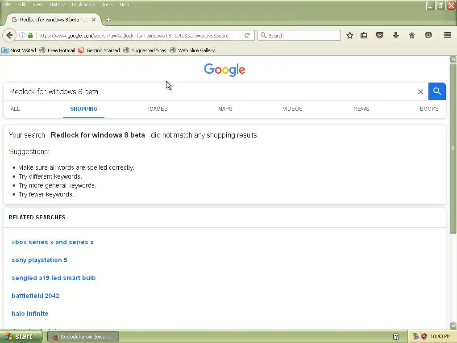
Task: Click the scrollbar down arrow
Action: (x=453, y=326)
